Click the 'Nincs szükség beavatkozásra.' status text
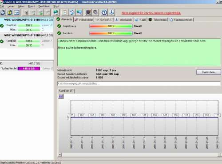222x164 pixels. (77, 47)
